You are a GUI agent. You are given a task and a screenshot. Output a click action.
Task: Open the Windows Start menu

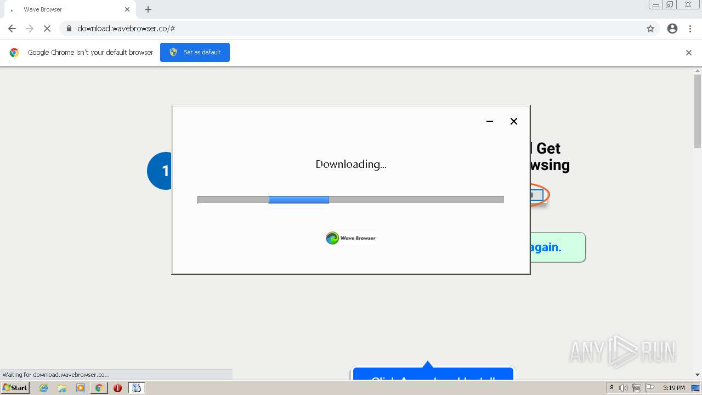pos(15,388)
